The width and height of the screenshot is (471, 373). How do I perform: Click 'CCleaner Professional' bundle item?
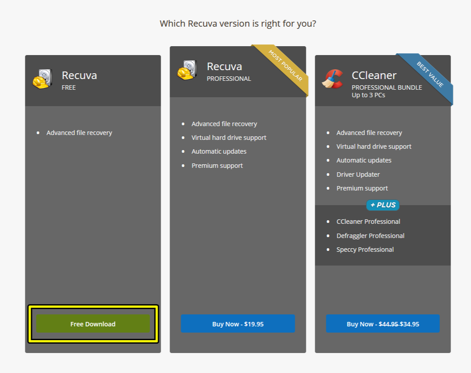tap(368, 222)
